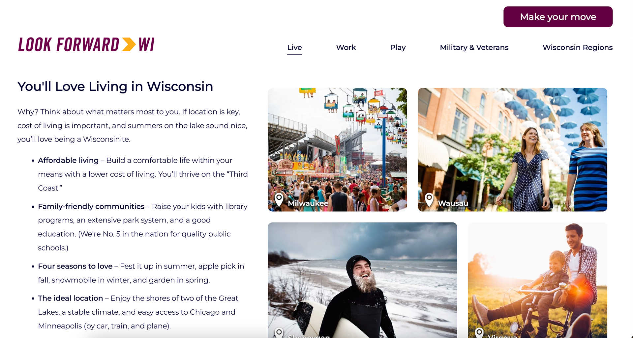Screen dimensions: 633x338
Task: Click the Wausau location pin icon
Action: pos(429,200)
